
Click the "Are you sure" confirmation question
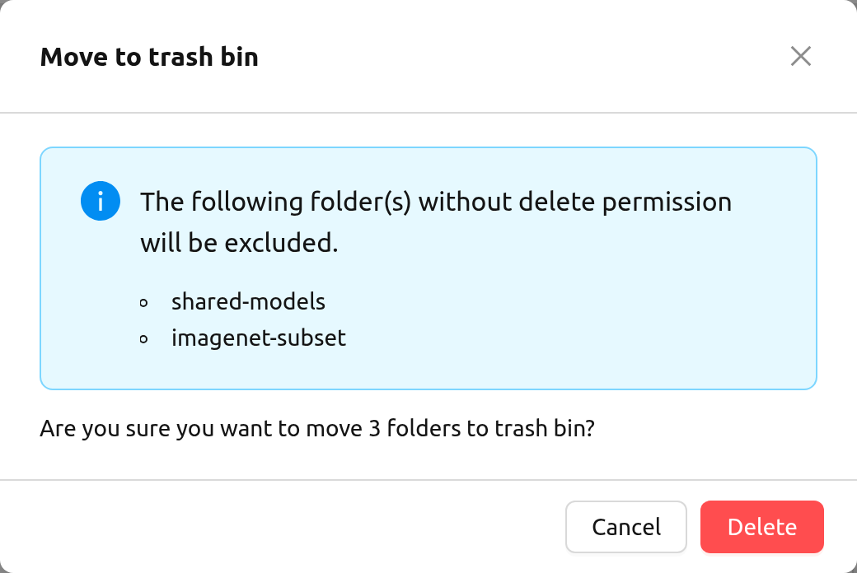pos(317,428)
